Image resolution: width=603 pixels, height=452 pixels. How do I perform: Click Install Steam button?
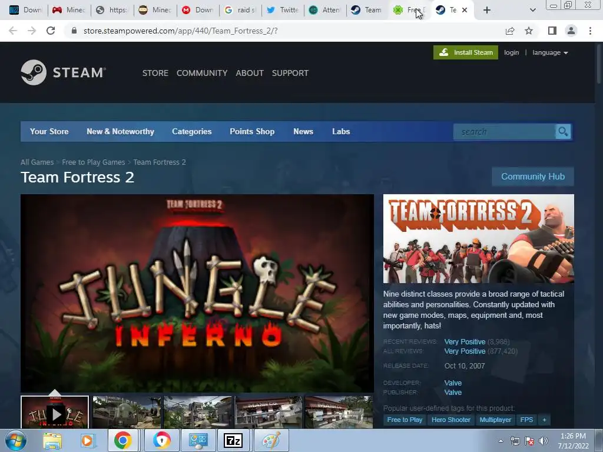(x=466, y=52)
